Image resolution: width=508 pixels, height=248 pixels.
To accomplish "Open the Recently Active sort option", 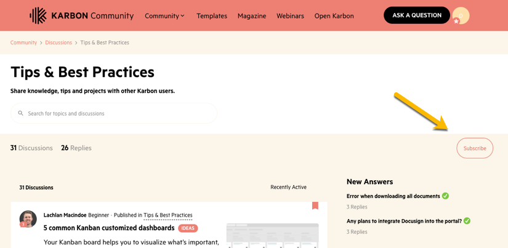I will 288,187.
